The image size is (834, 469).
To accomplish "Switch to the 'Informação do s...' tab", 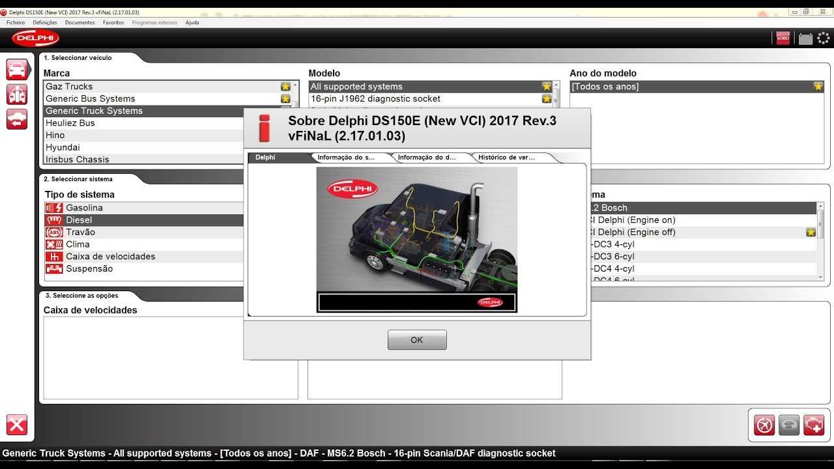I will coord(350,157).
